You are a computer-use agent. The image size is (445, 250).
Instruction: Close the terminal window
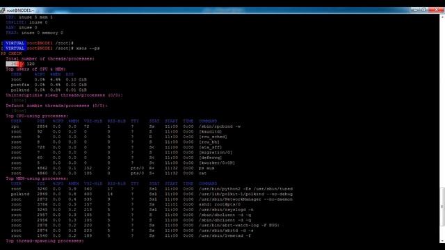[436, 10]
